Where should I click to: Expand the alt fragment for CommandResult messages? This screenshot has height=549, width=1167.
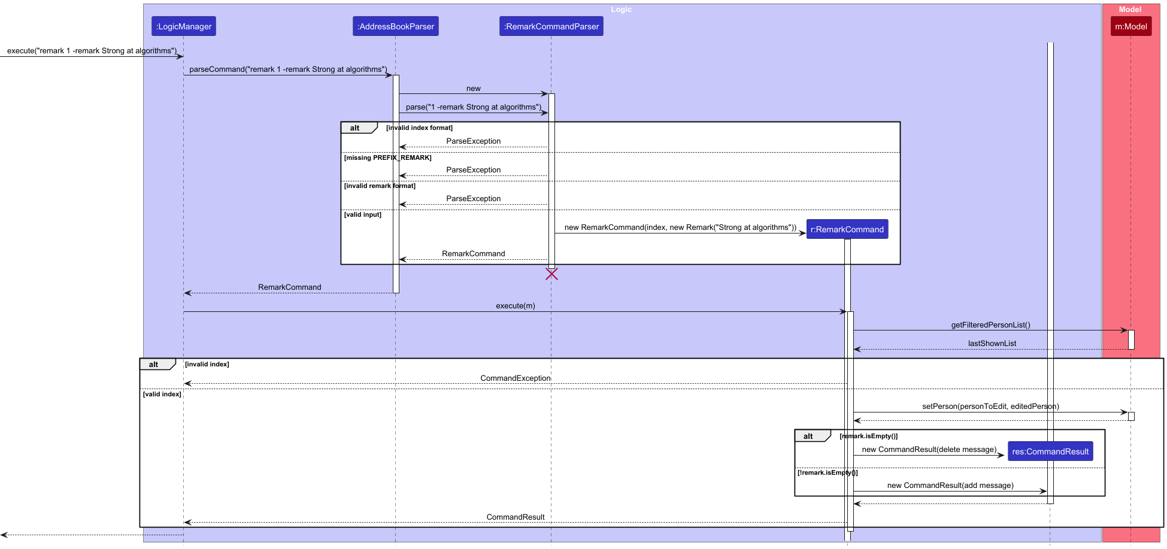pyautogui.click(x=808, y=436)
